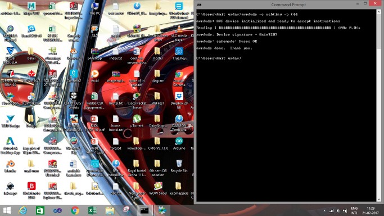The image size is (384, 216).
Task: Open the Royal hostel ravina folder
Action: point(137,168)
